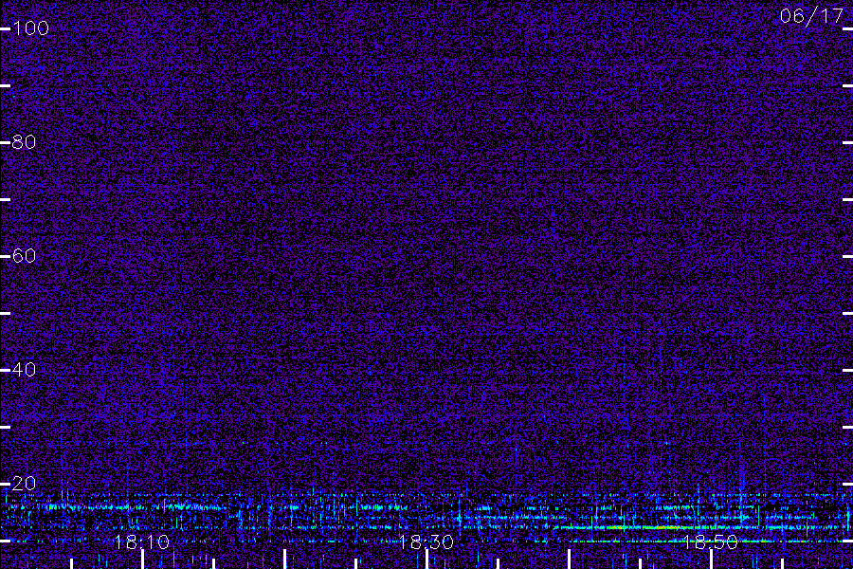Click the 18:10 time axis label
The width and height of the screenshot is (853, 569).
[x=142, y=542]
